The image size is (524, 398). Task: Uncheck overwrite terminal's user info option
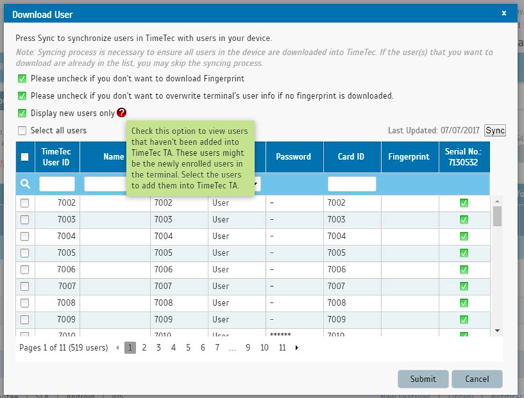coord(22,96)
